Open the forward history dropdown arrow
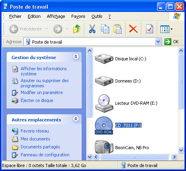Screen dimensions: 186x171 pos(67,29)
